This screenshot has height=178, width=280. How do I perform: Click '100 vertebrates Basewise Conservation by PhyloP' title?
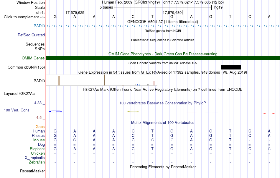click(162, 103)
